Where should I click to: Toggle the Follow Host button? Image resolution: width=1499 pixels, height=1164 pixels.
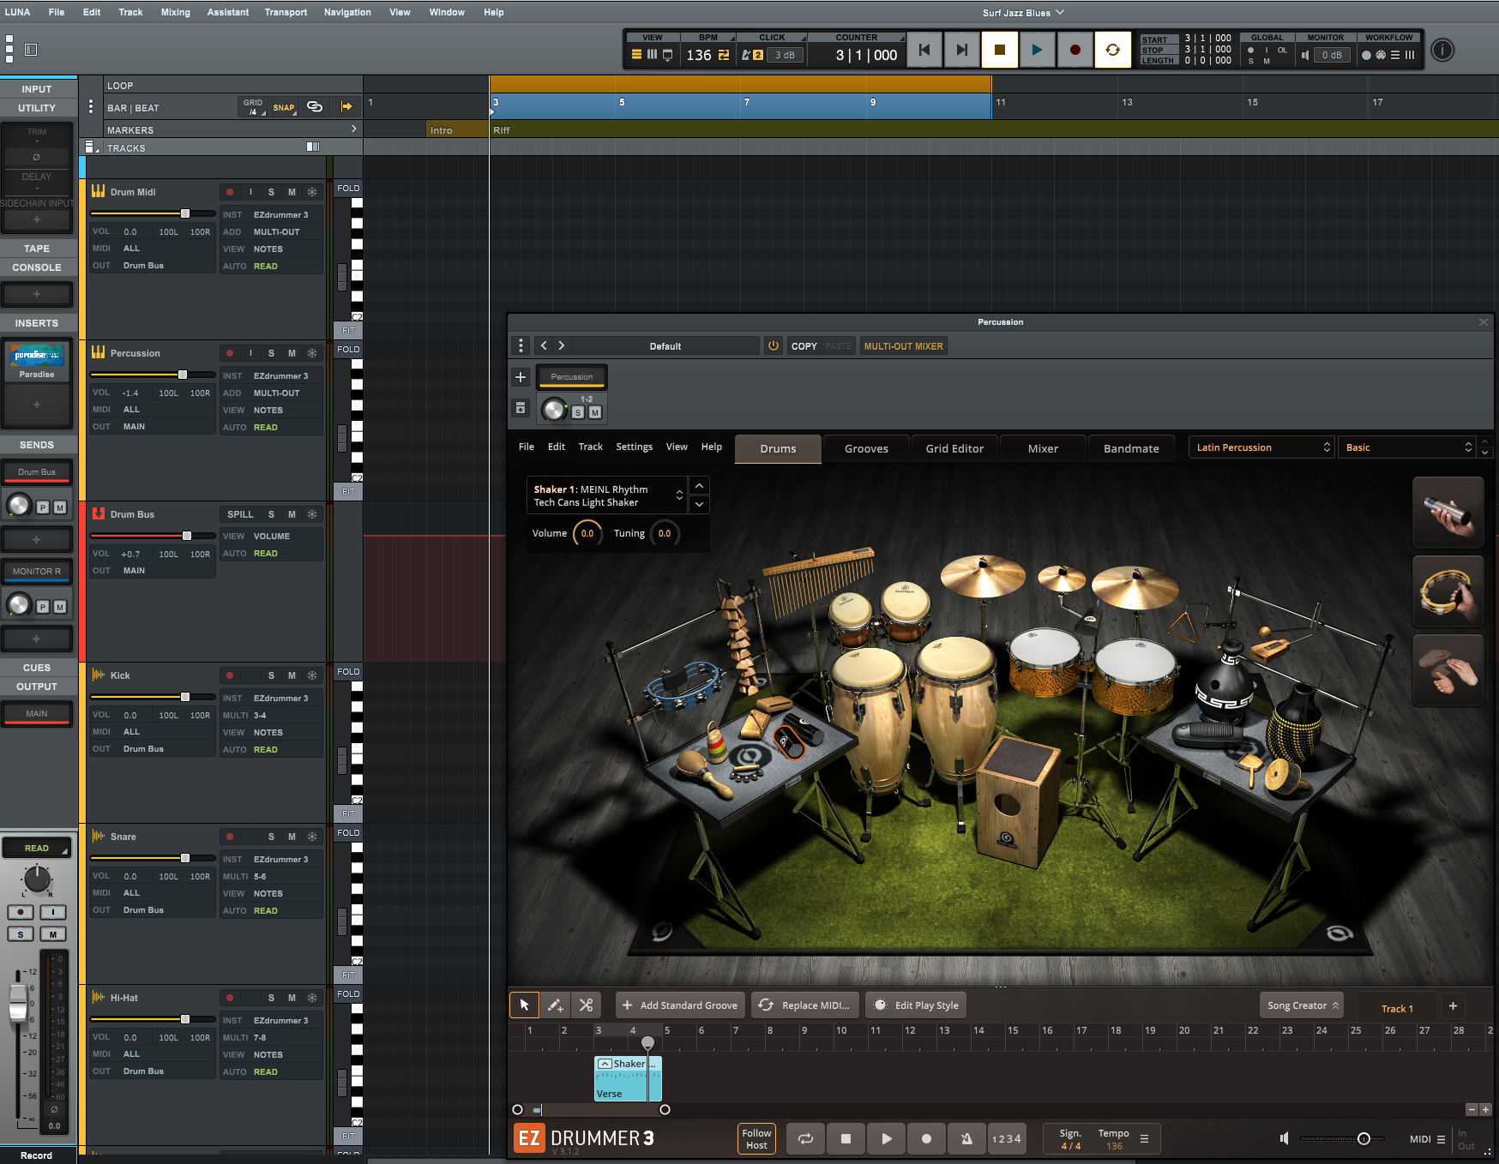756,1138
